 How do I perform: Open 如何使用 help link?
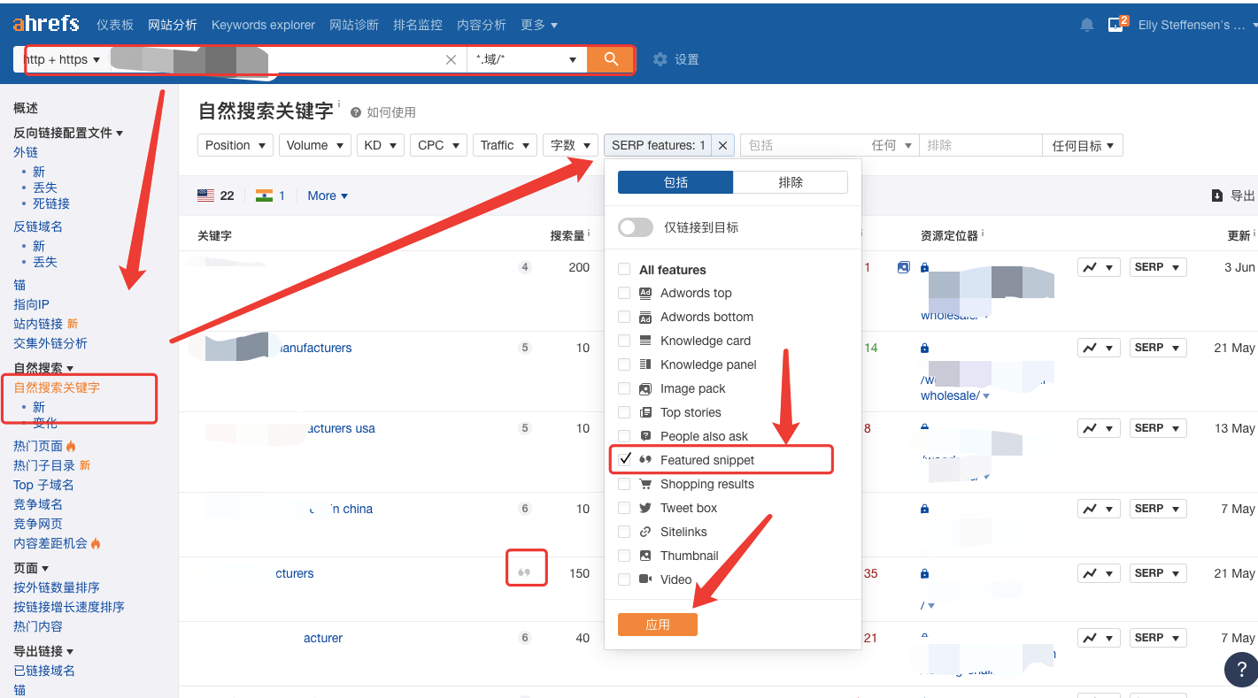(x=391, y=112)
